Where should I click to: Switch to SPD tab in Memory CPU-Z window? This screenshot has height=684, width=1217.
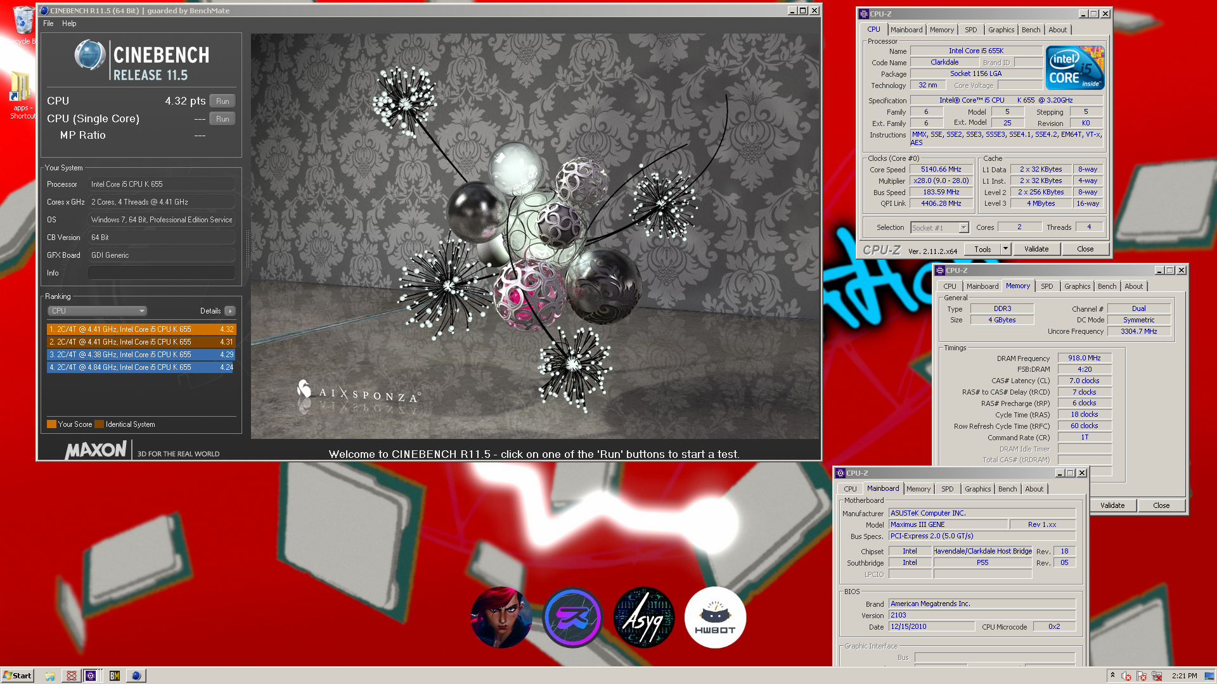(1047, 286)
